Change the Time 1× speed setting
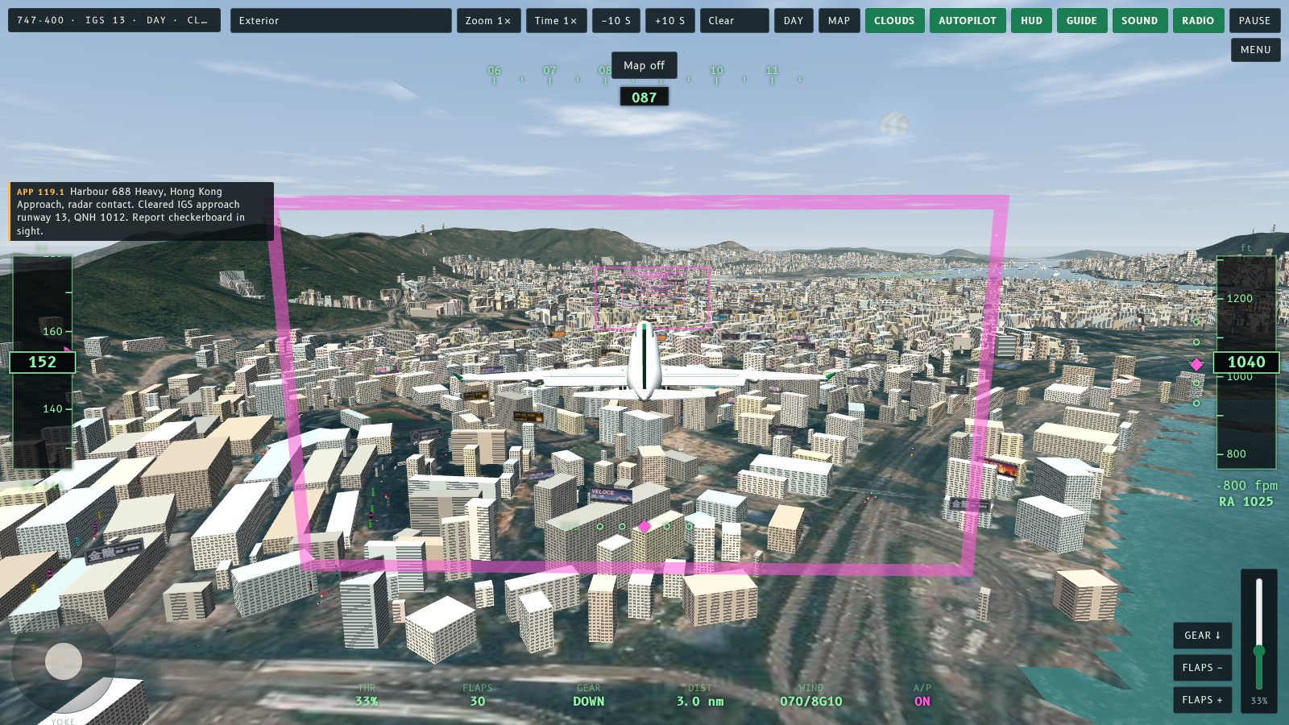The width and height of the screenshot is (1289, 725). pos(556,20)
